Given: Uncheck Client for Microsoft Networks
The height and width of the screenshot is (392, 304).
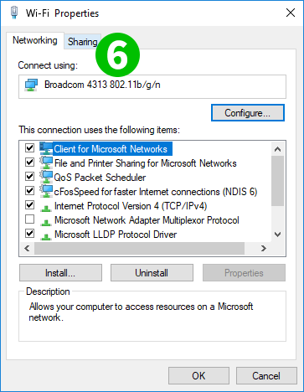Looking at the screenshot, I should [x=29, y=147].
